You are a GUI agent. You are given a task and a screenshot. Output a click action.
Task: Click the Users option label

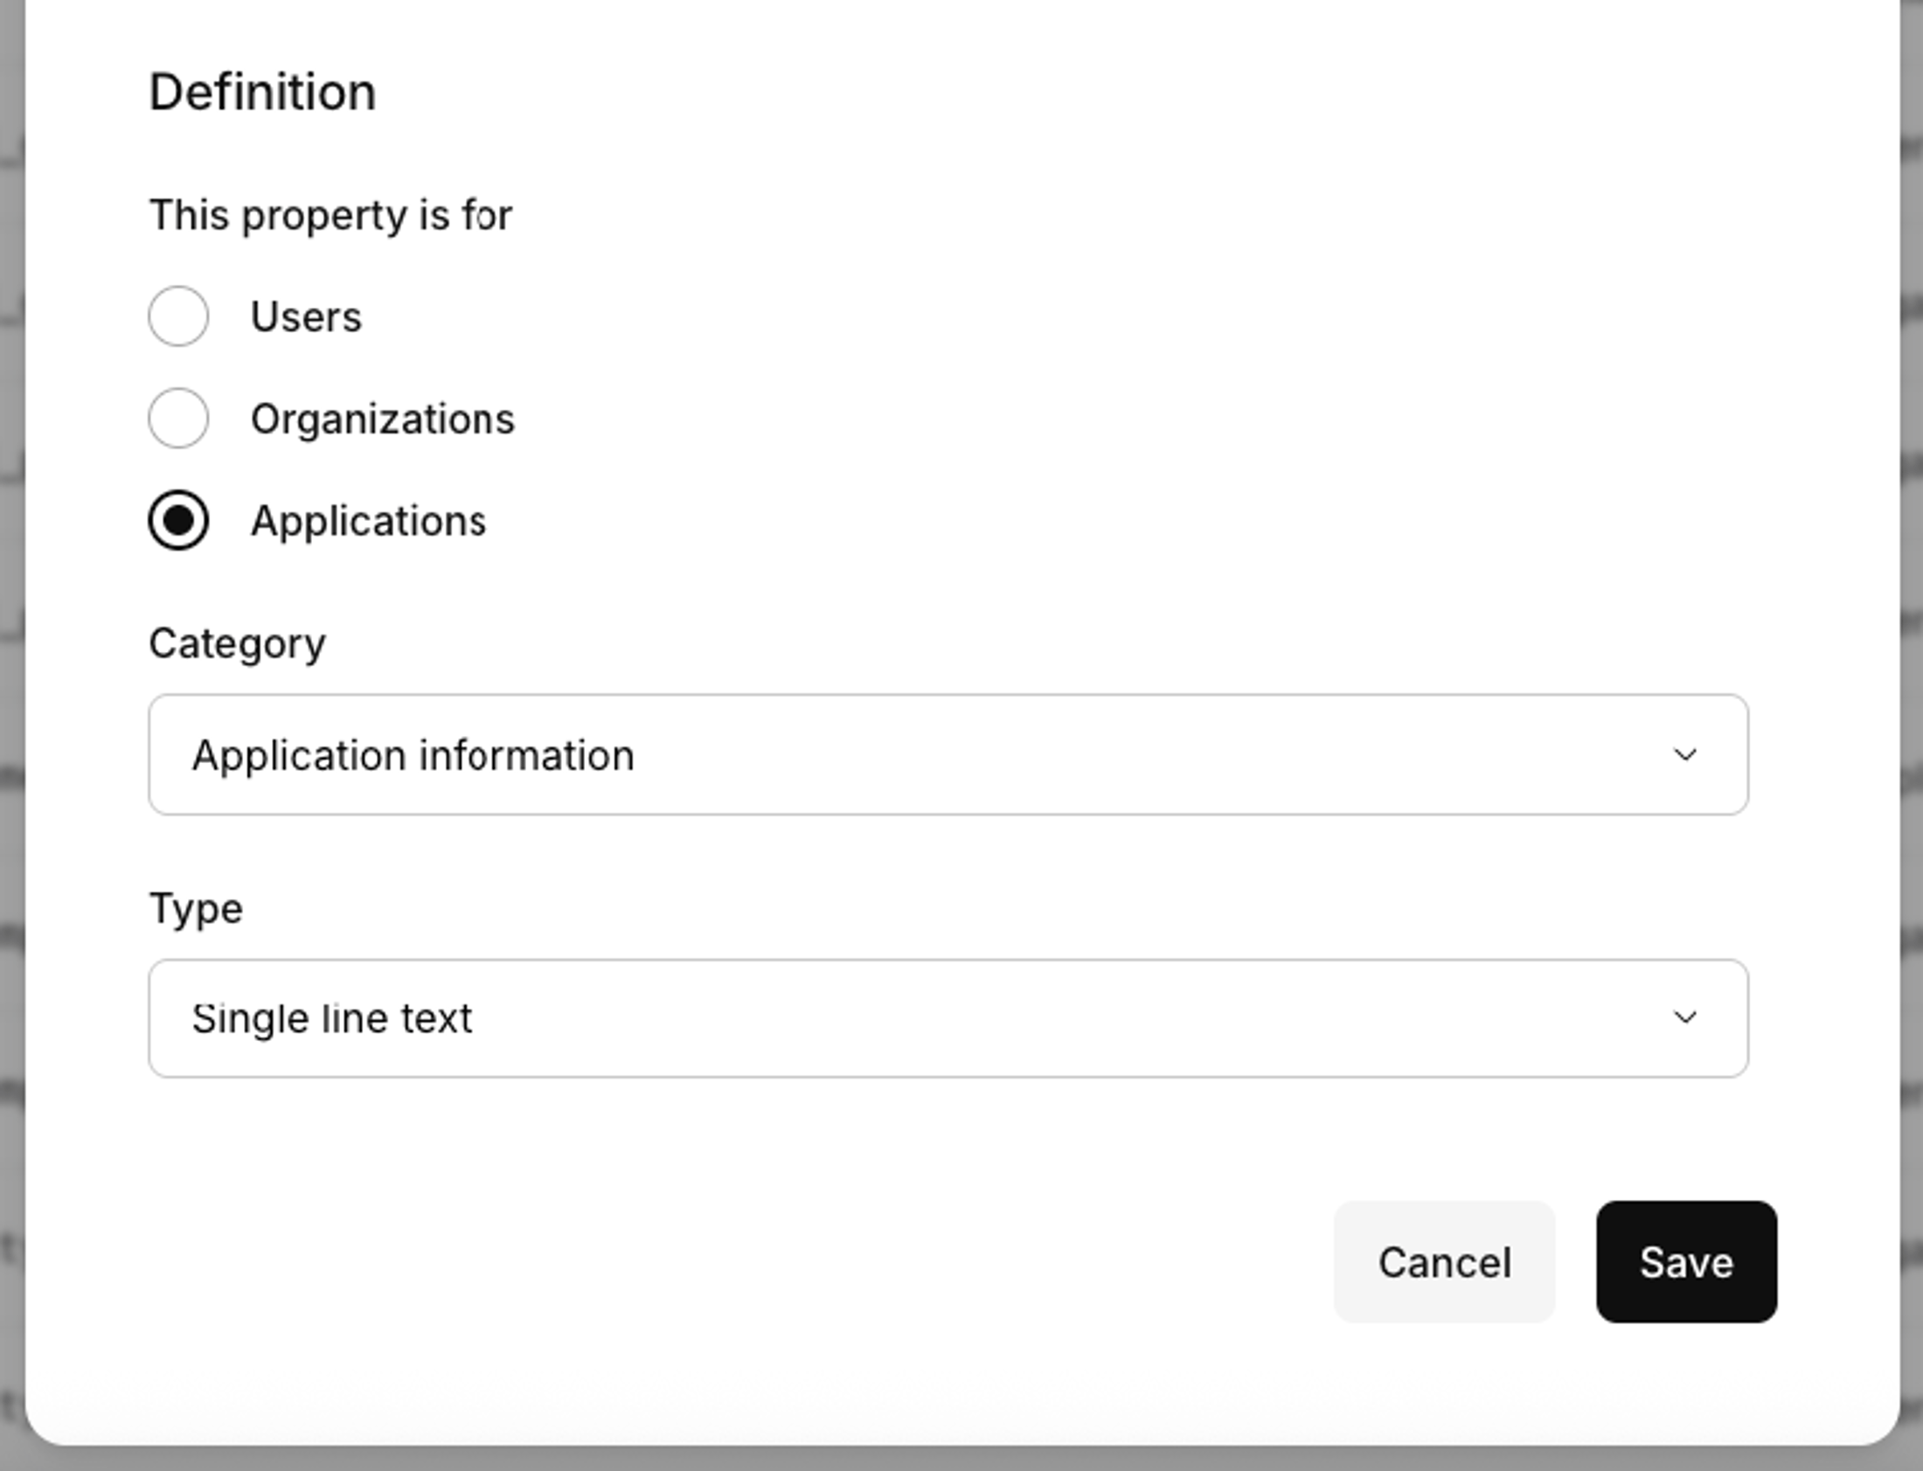306,317
